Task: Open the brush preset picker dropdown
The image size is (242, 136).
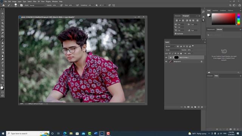Action: pos(18,5)
